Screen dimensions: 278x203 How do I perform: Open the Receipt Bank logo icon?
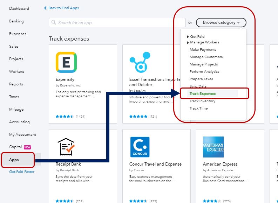[66, 147]
